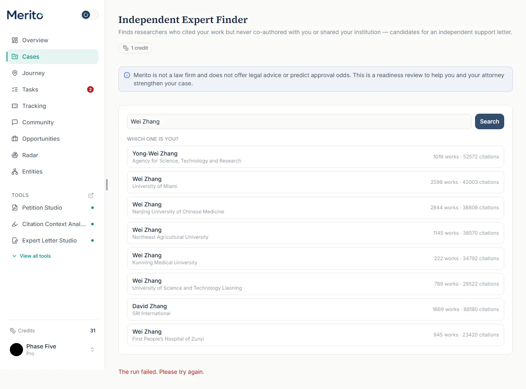Click the Petition Studio green status dot
This screenshot has width=526, height=389.
[x=92, y=208]
